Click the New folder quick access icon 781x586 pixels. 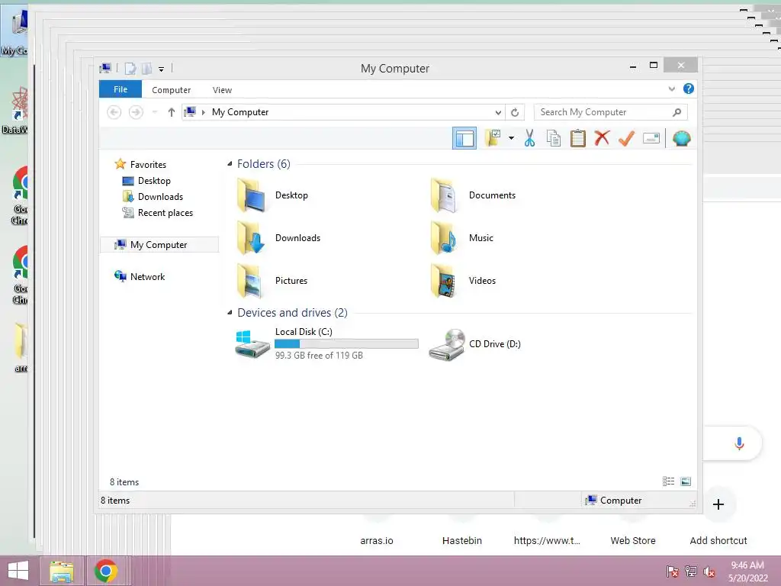(x=146, y=68)
